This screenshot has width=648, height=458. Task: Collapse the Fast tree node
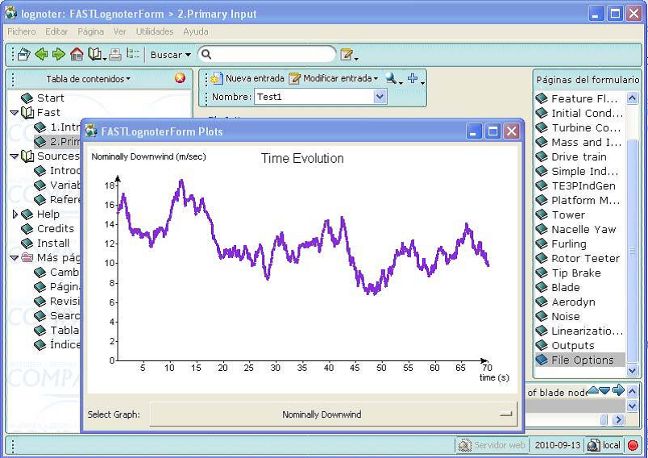point(15,113)
